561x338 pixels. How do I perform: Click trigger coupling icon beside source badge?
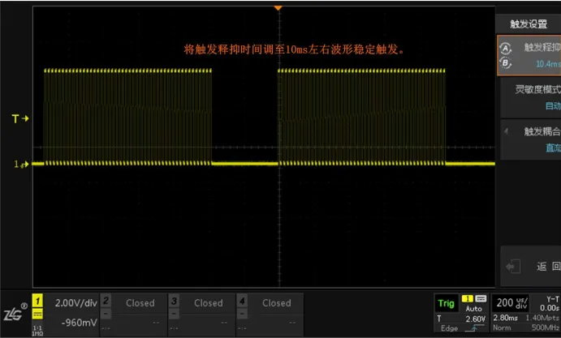pos(481,299)
